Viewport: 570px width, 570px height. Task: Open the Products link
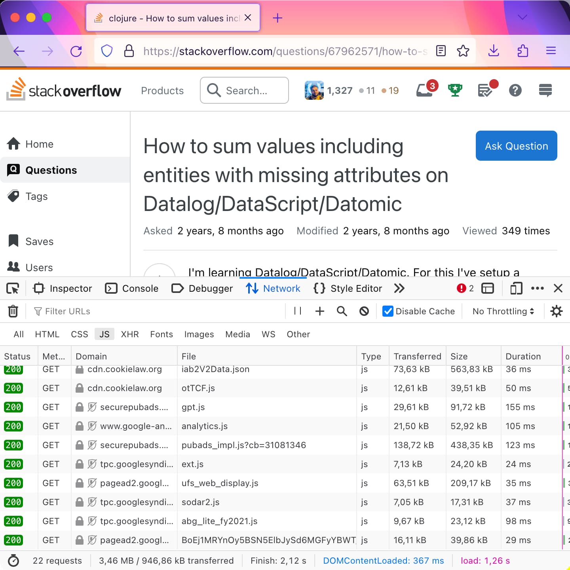click(x=162, y=91)
